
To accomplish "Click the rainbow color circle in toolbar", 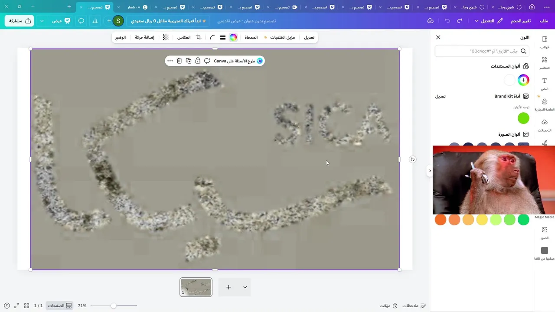I will [x=233, y=37].
